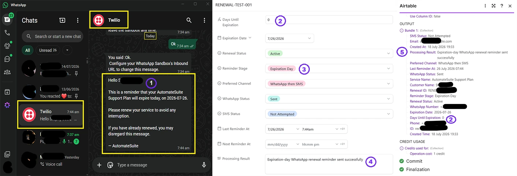Search within the Twilio conversation

(x=189, y=20)
